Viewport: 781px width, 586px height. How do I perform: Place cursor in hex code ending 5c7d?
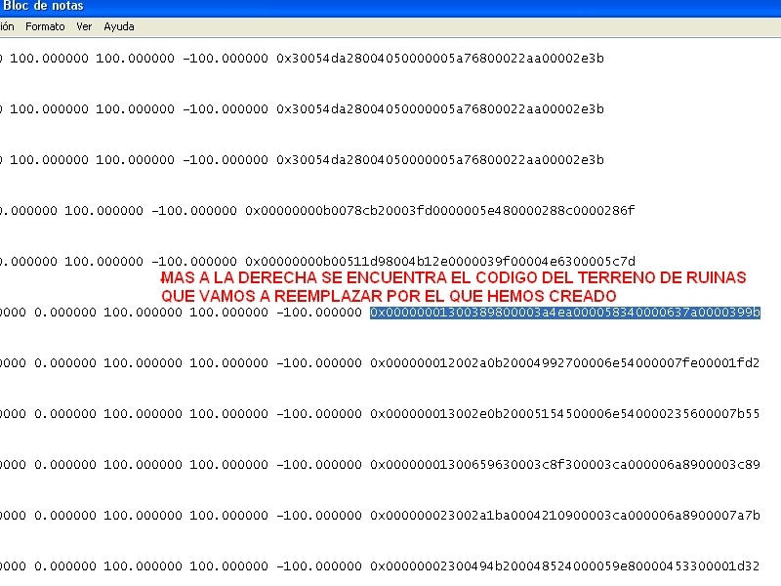(x=439, y=262)
